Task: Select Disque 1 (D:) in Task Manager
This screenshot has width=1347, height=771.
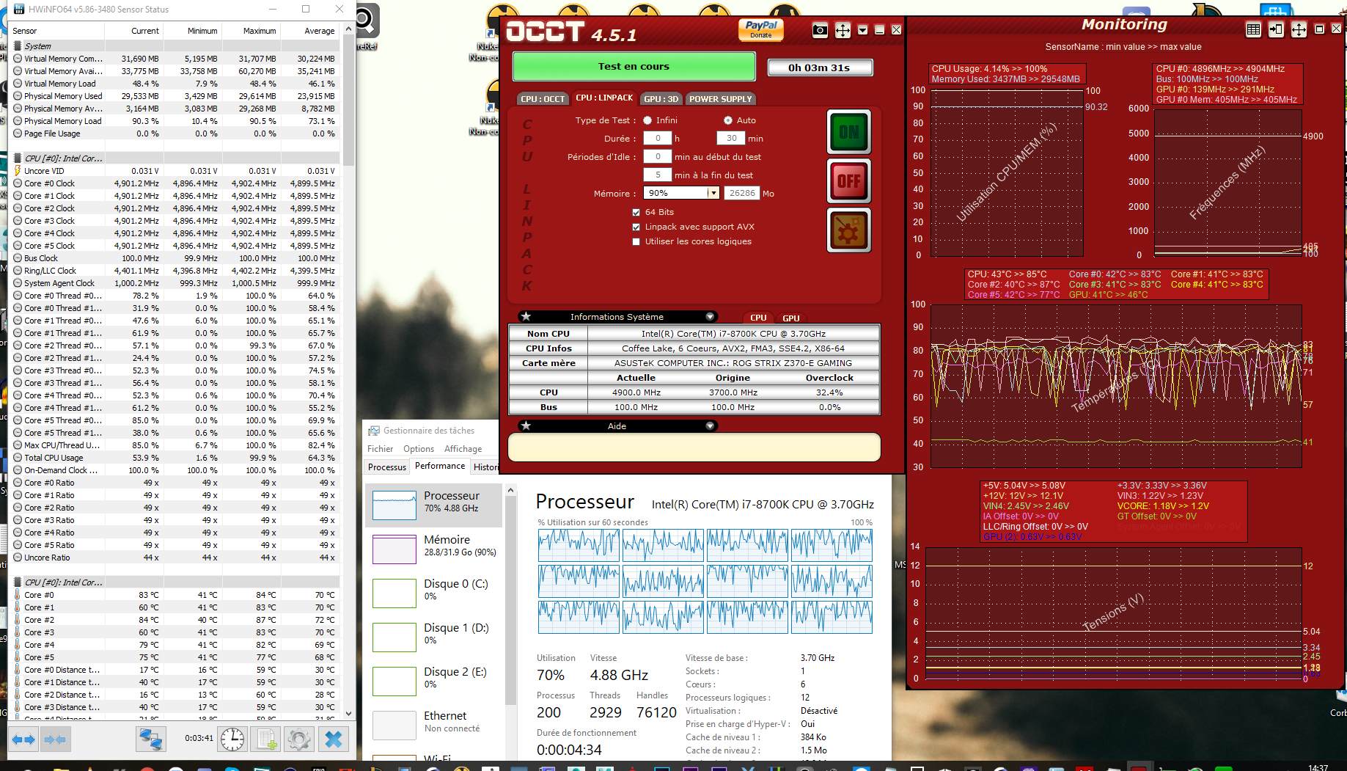Action: click(x=434, y=637)
